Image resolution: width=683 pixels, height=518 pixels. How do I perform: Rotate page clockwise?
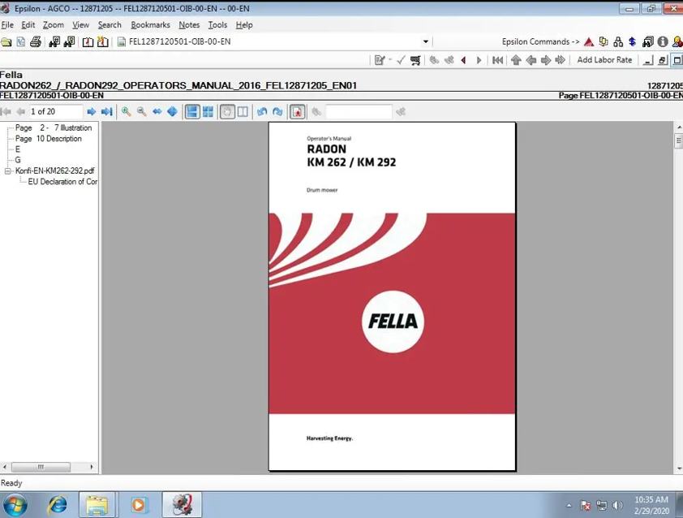point(277,111)
